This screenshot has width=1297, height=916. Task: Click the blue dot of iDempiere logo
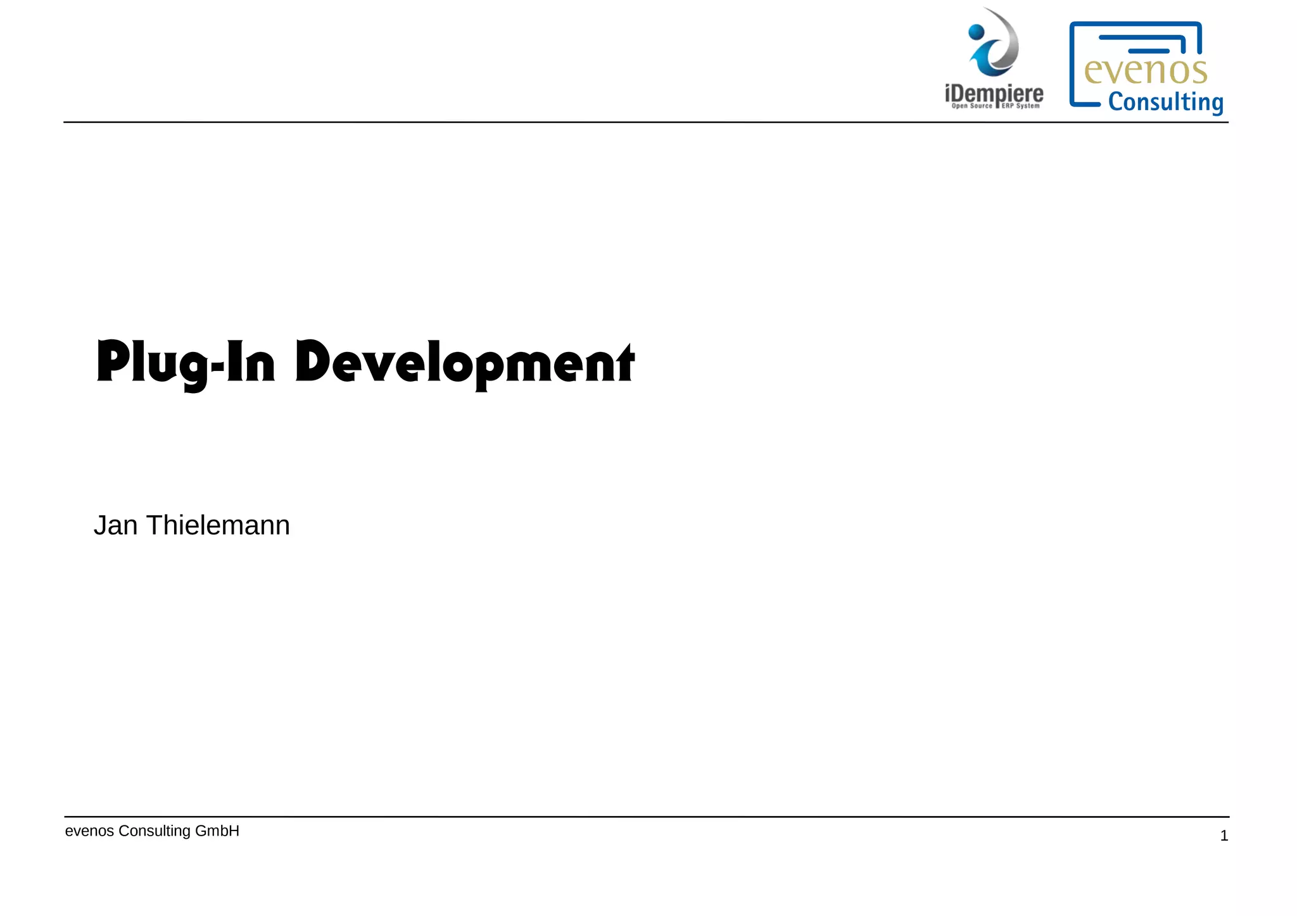coord(977,32)
